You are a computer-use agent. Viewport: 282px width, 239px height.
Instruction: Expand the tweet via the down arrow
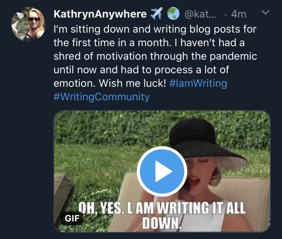265,12
